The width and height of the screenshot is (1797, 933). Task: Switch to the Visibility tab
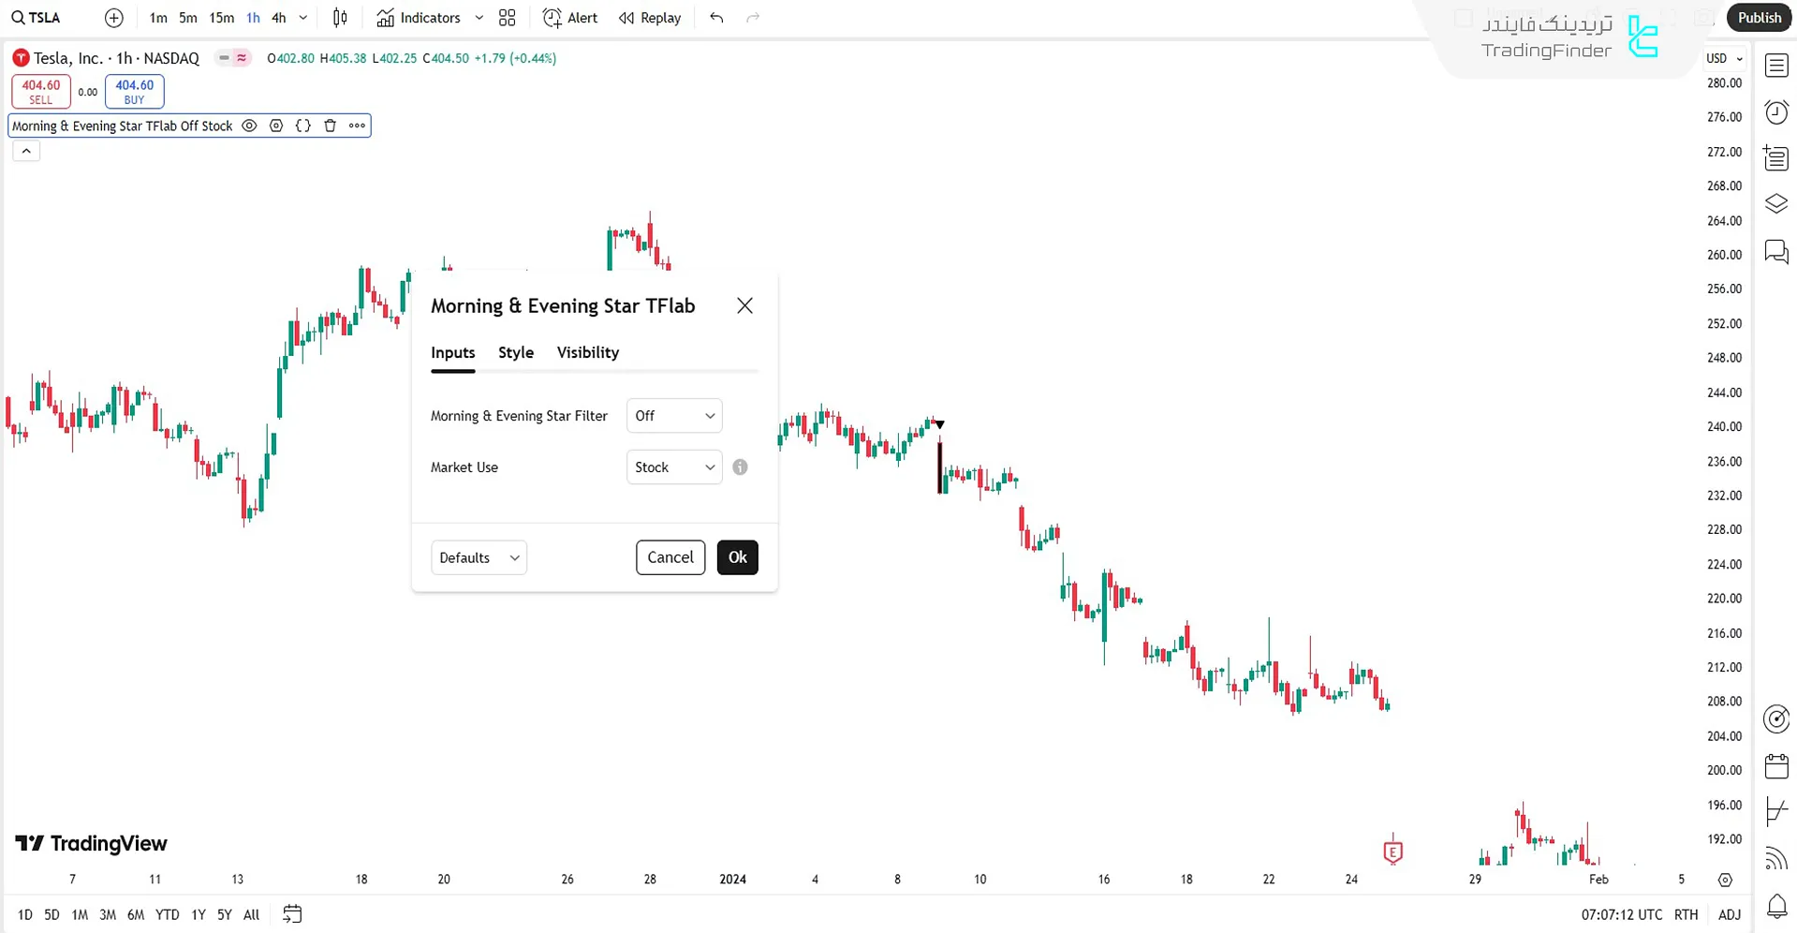tap(588, 352)
